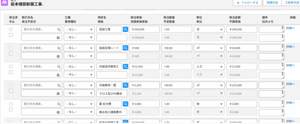This screenshot has width=300, height=124.
Task: Open the 単位 dropdown showing 枚
Action: [x=209, y=104]
